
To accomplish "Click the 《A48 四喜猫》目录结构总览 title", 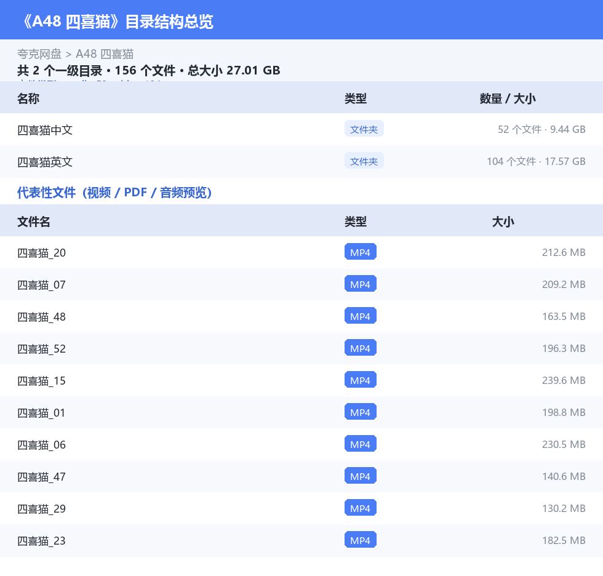I will (x=118, y=22).
